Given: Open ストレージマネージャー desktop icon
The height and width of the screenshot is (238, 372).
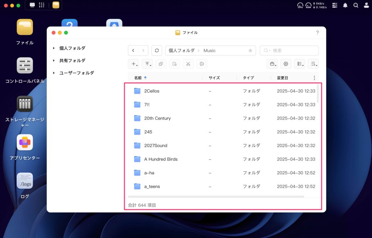Looking at the screenshot, I should point(25,104).
